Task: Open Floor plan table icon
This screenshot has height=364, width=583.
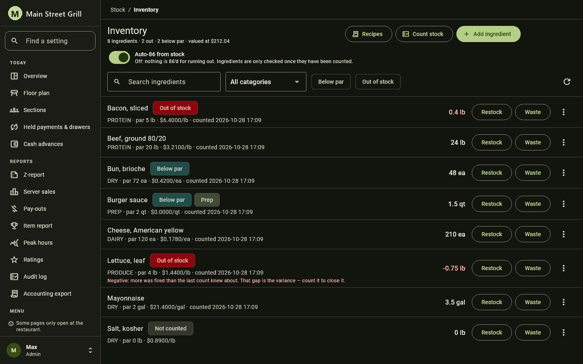Action: point(14,93)
